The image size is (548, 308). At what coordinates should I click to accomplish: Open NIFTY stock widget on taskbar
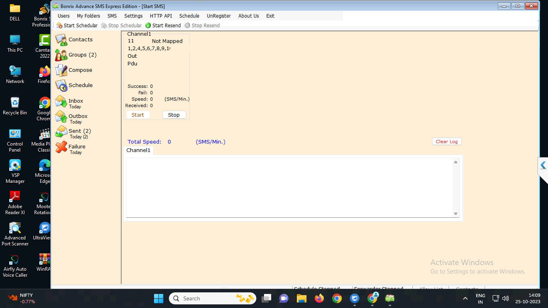pyautogui.click(x=22, y=298)
